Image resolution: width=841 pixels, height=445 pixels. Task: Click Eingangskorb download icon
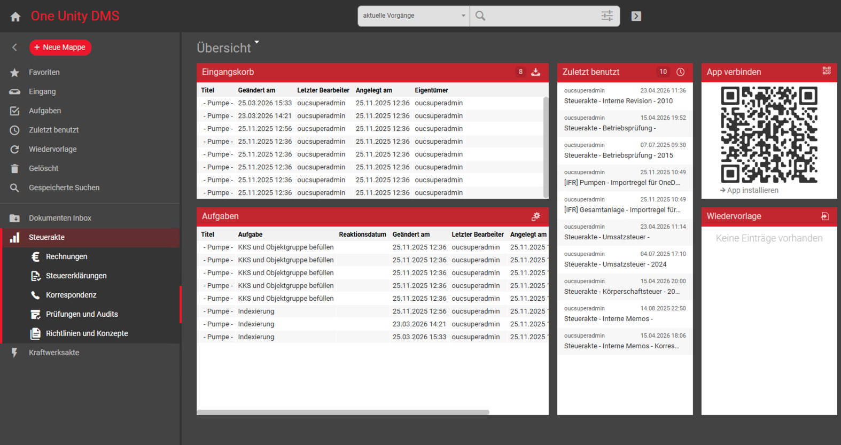536,72
